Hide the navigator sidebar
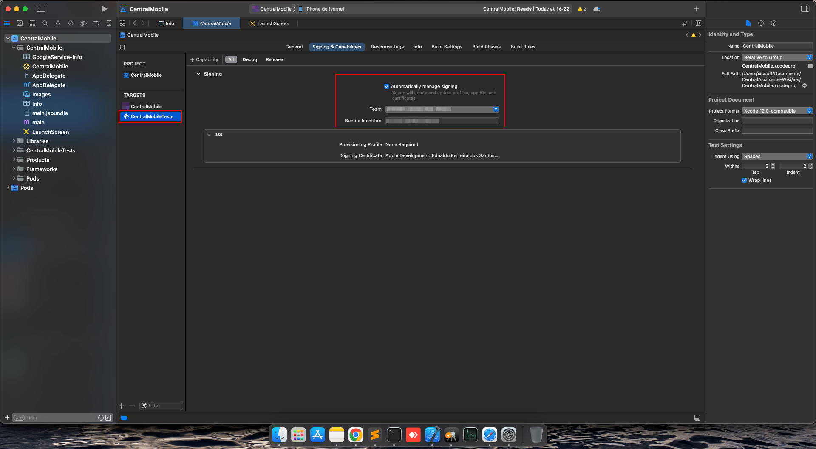 coord(41,8)
